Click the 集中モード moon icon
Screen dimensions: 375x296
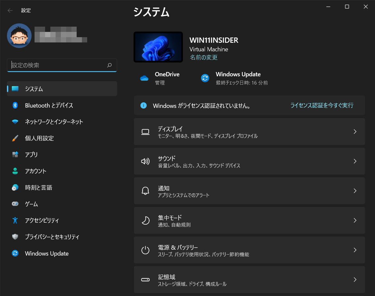coord(145,220)
